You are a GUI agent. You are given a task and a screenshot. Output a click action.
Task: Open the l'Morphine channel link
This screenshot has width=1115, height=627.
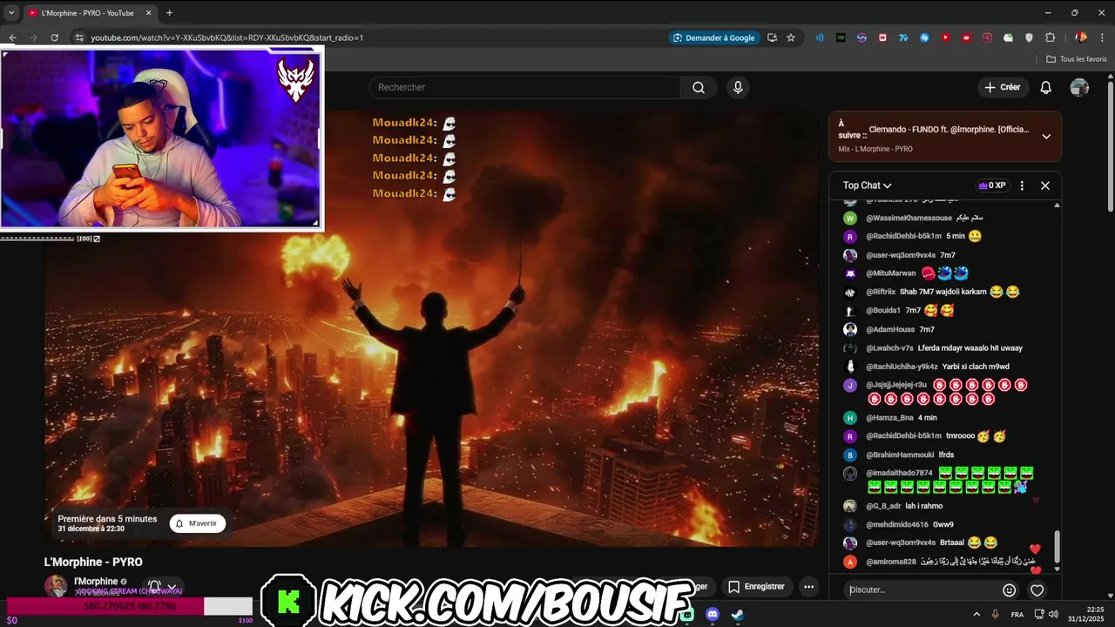(96, 582)
